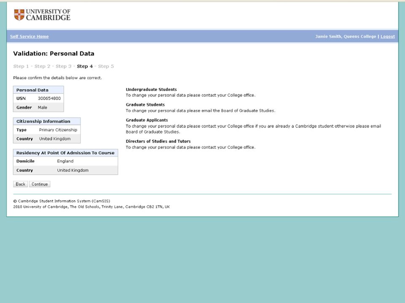Image resolution: width=405 pixels, height=303 pixels.
Task: Click the CamSIS copyright footer line
Action: (62, 201)
